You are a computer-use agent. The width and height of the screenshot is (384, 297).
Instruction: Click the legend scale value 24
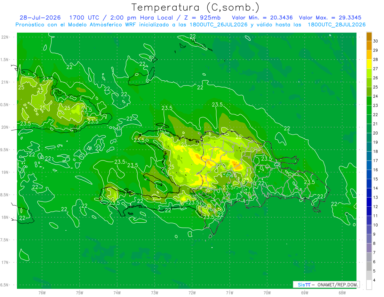click(376, 96)
